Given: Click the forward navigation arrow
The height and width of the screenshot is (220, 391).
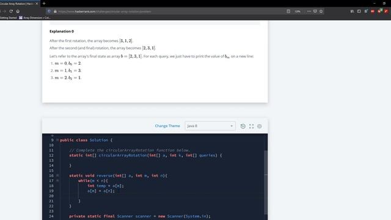Looking at the screenshot, I should click(x=4, y=11).
